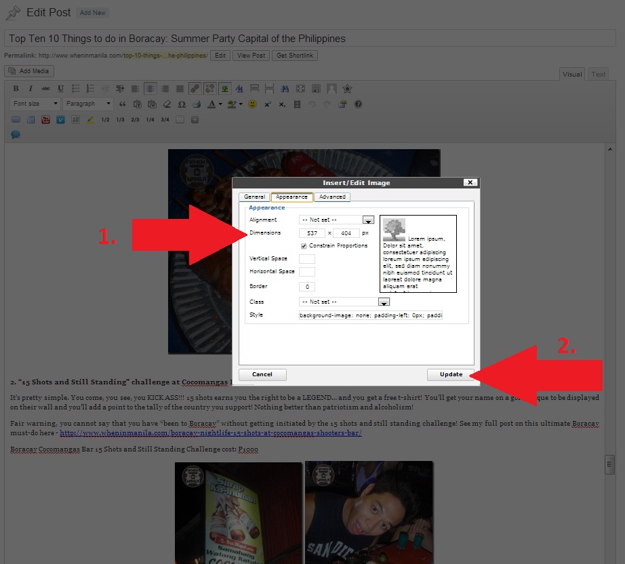
Task: Expand the Class dropdown list
Action: click(384, 302)
